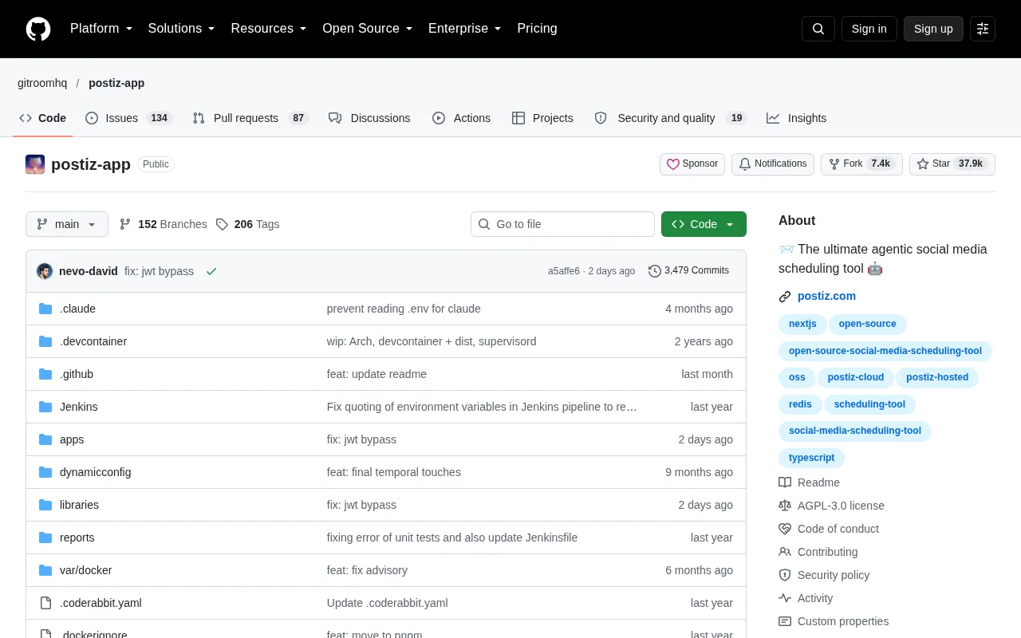This screenshot has height=638, width=1021.
Task: Open the main branch selector dropdown
Action: [67, 224]
